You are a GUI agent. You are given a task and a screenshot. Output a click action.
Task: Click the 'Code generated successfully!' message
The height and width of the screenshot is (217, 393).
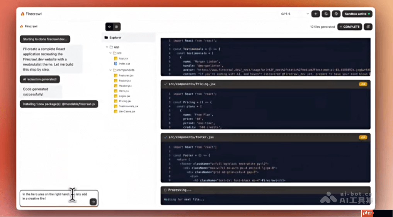click(x=41, y=92)
